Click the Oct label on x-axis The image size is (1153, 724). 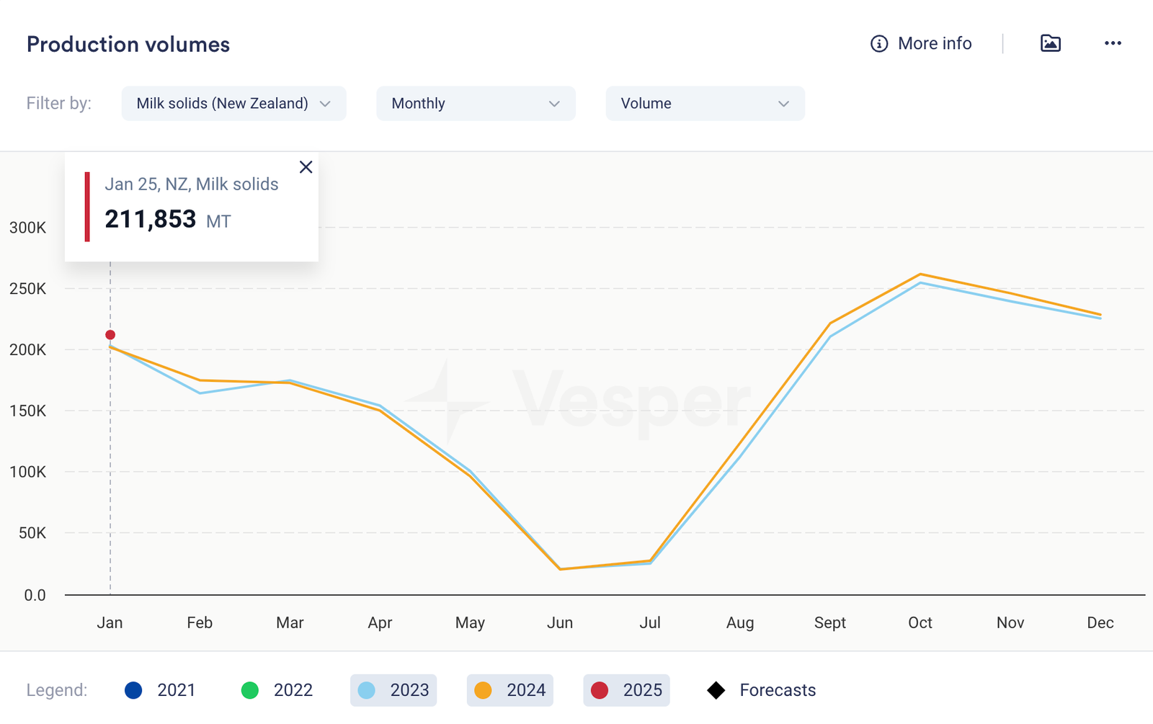920,623
